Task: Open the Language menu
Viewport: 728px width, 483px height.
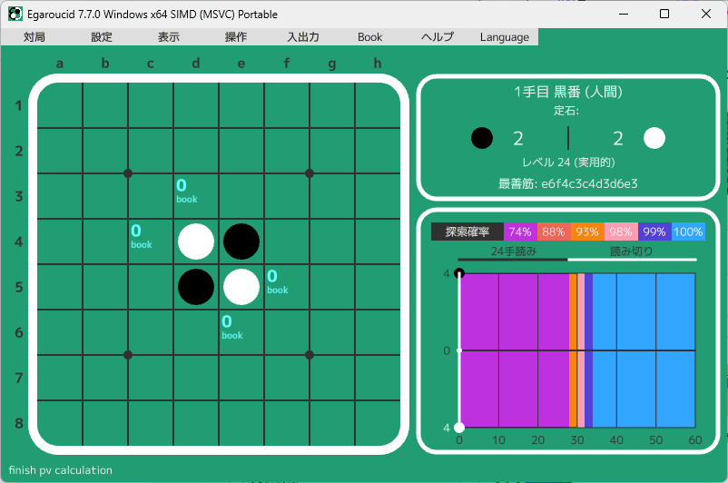Action: (x=504, y=37)
